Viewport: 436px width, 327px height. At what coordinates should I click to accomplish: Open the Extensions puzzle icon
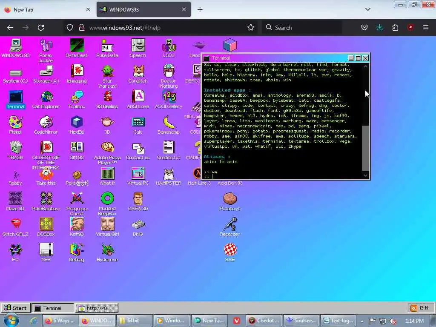coord(395,27)
